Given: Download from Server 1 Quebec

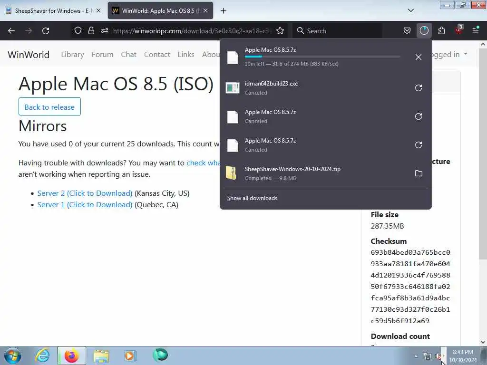Looking at the screenshot, I should click(85, 204).
